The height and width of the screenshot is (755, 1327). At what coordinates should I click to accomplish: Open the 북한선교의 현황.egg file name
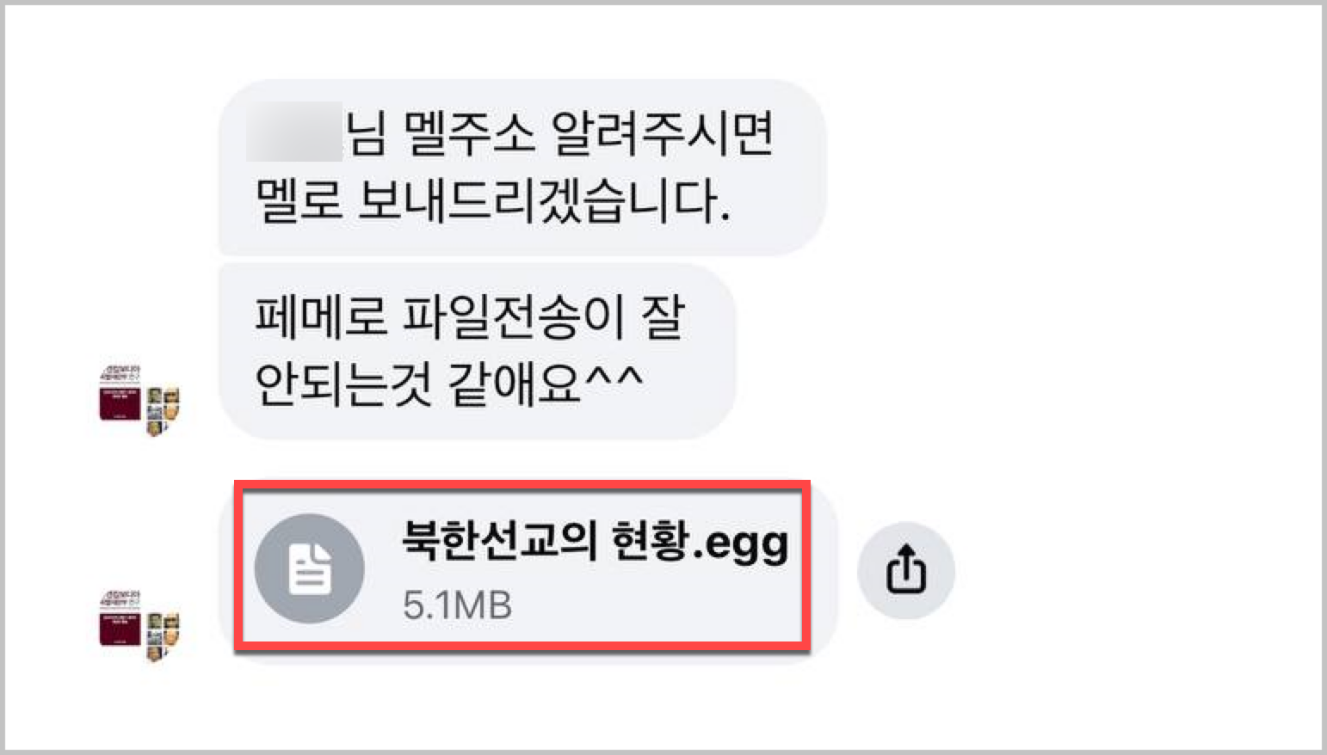click(595, 543)
